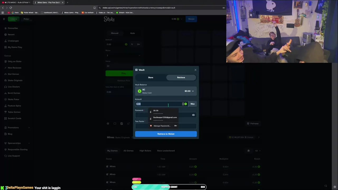Expand the Sponsorships section
The width and height of the screenshot is (338, 190).
[x=17, y=143]
